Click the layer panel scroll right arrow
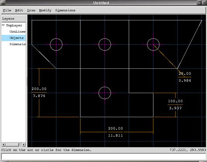Image resolution: width=207 pixels, height=162 pixels. pos(24,145)
